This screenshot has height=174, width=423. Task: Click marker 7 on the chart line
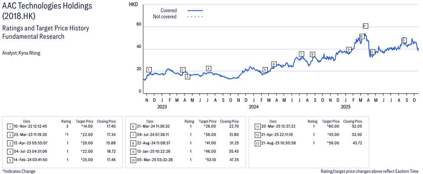(x=301, y=54)
